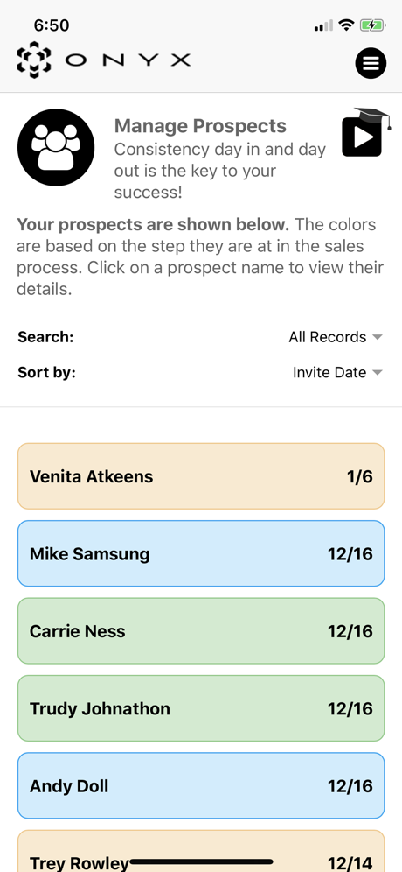This screenshot has width=402, height=872.
Task: Select the Trey Rowley prospect entry
Action: tap(201, 851)
